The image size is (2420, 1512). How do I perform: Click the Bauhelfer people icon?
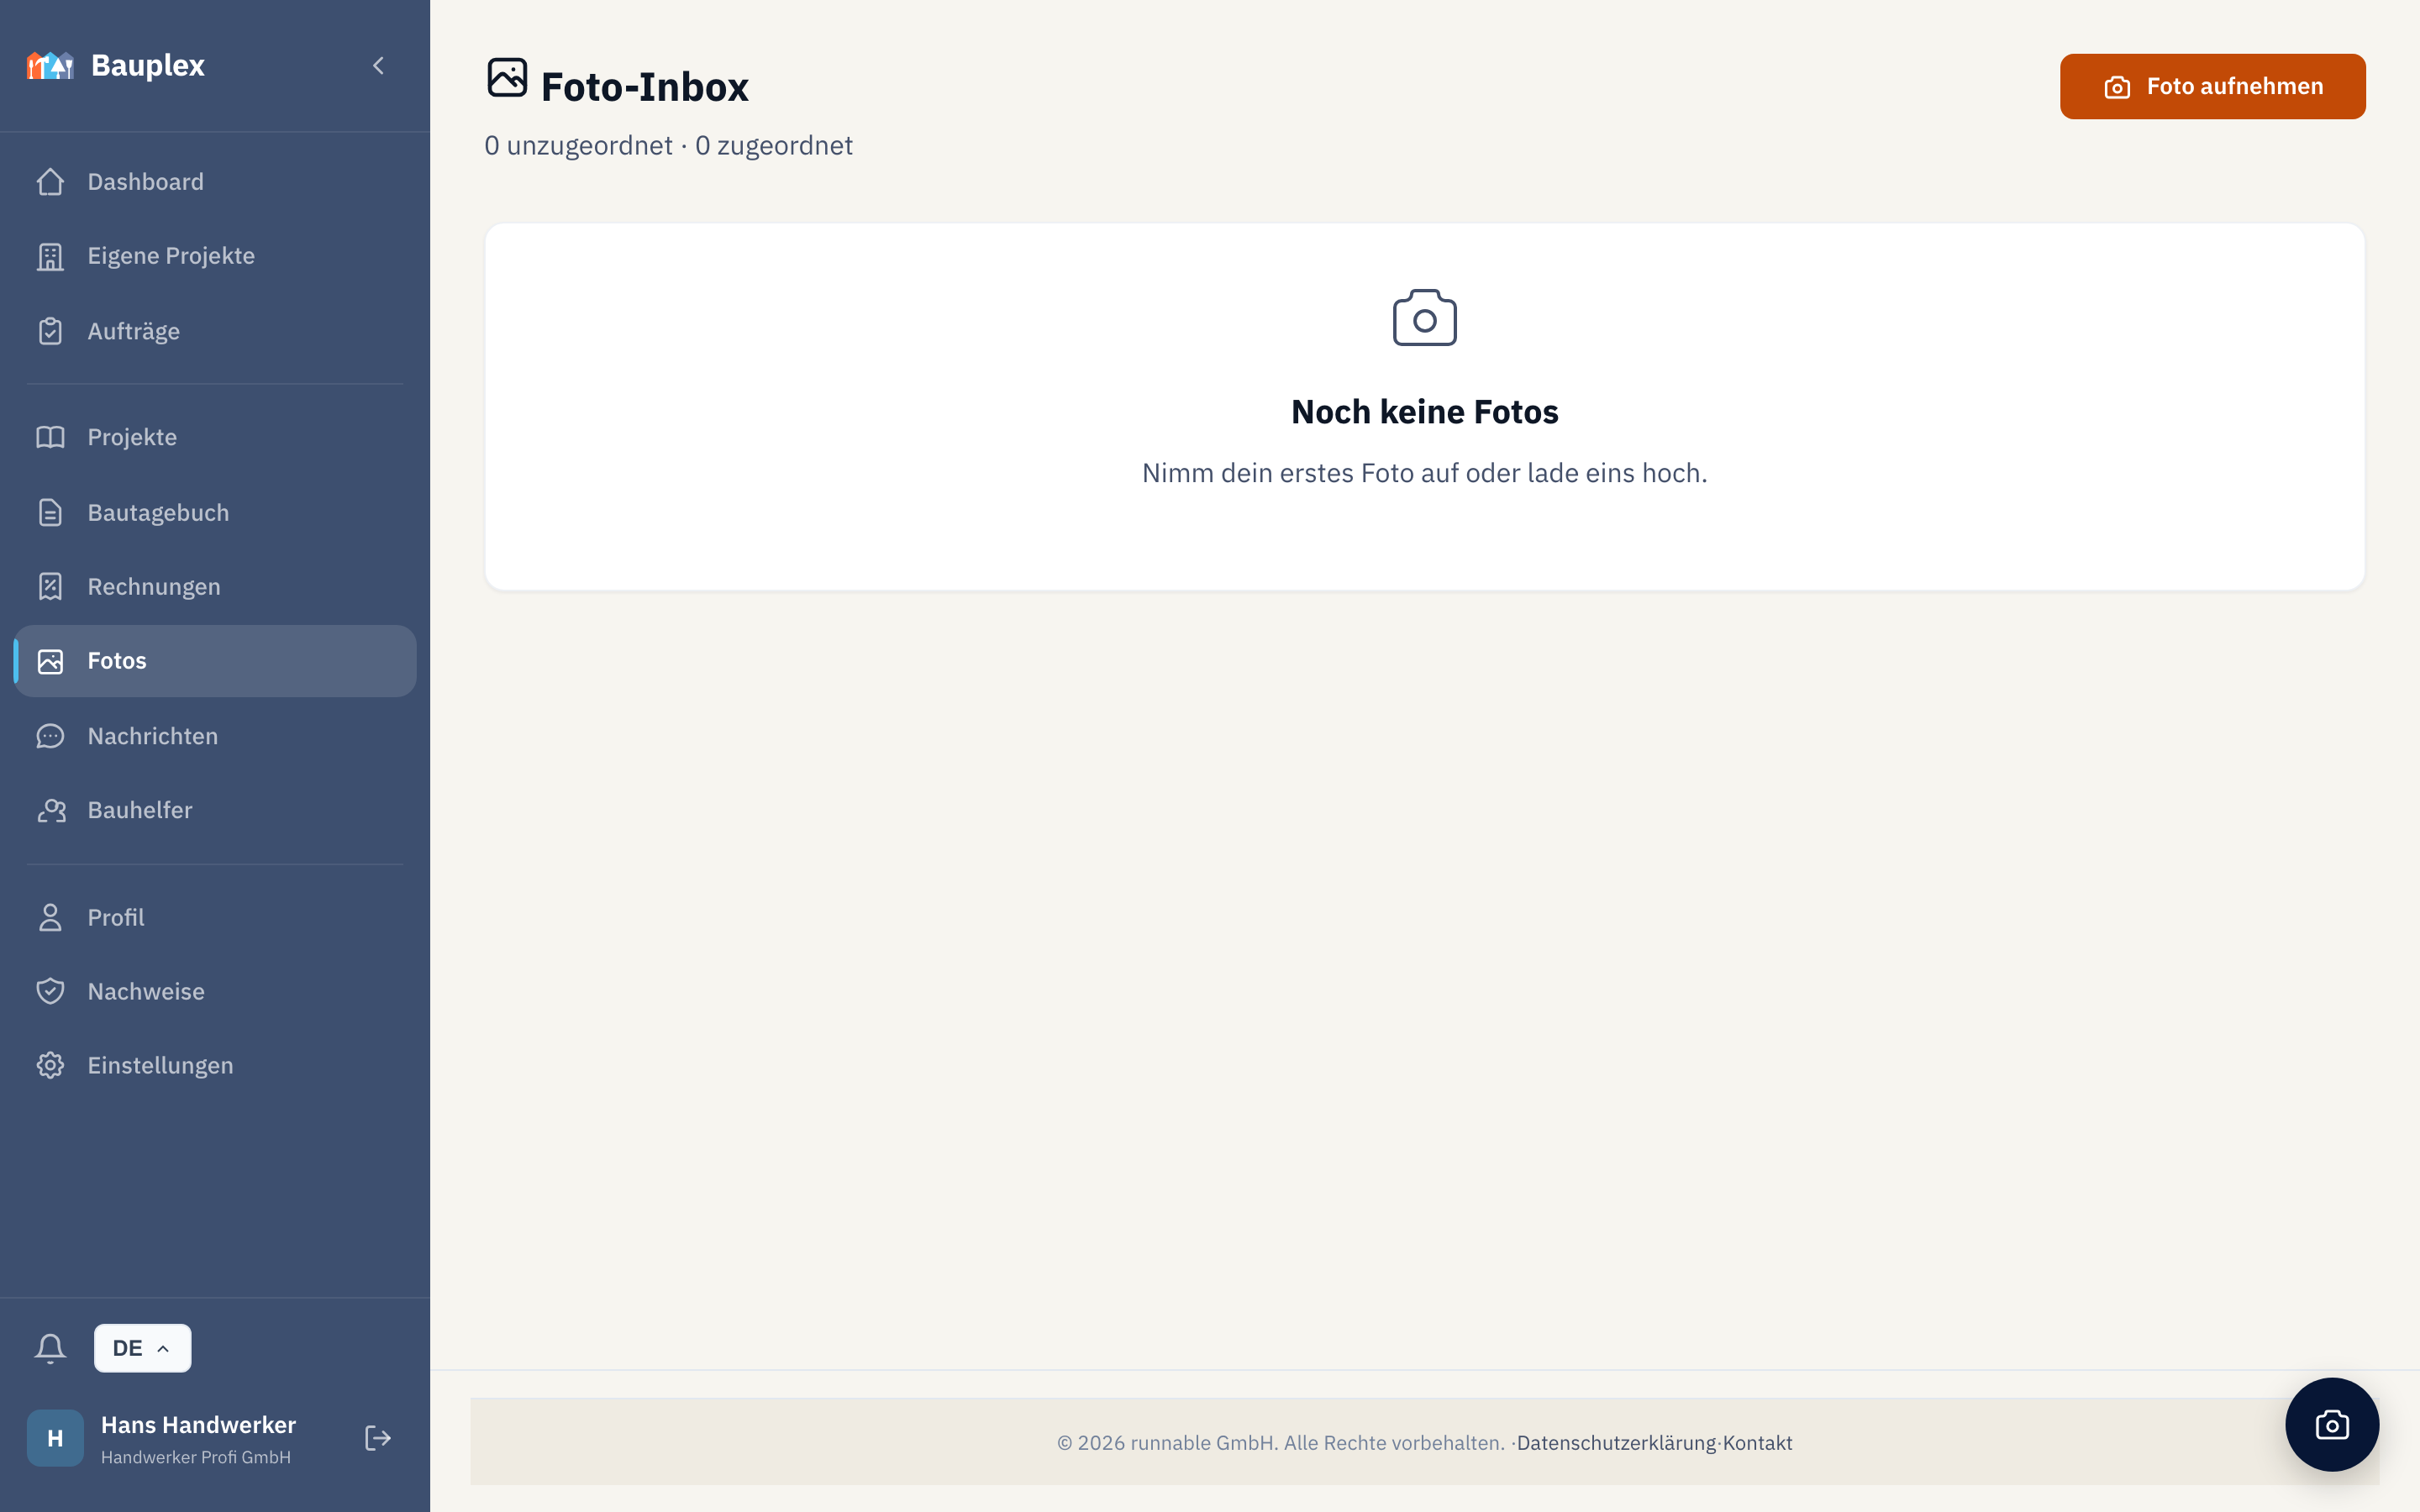pyautogui.click(x=50, y=810)
